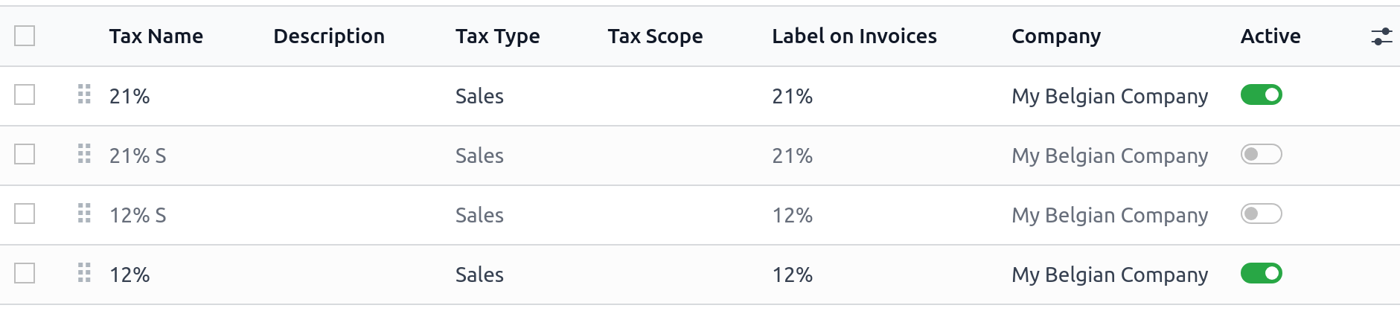This screenshot has height=311, width=1400.
Task: Sort by the Tax Type column header
Action: 497,36
